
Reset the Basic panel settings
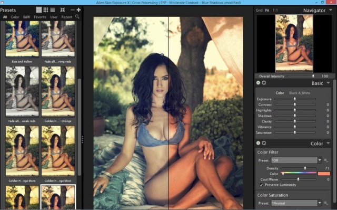coord(264,83)
